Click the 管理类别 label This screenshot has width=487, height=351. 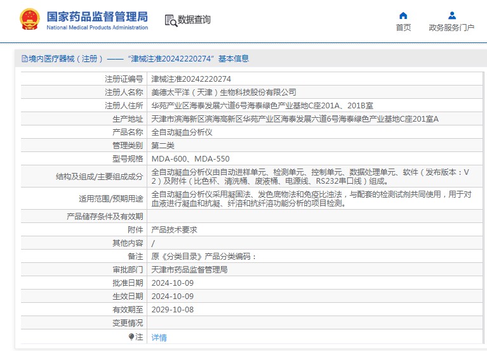tap(128, 146)
